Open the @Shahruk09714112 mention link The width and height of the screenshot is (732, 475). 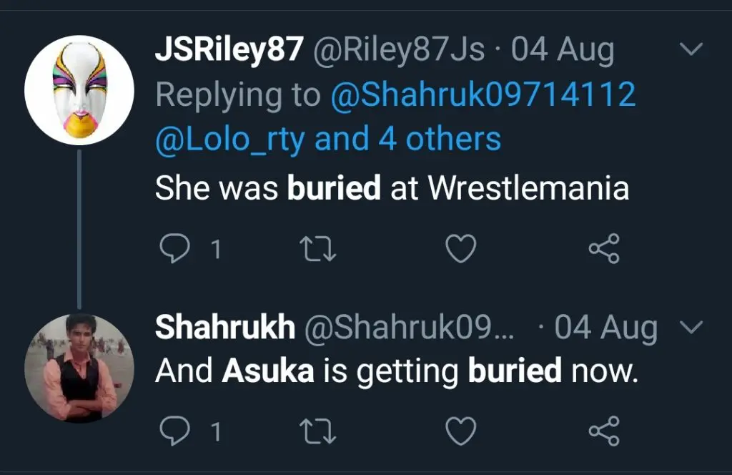(483, 94)
